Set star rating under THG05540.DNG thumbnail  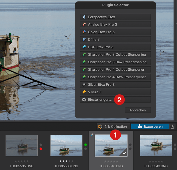click(x=111, y=161)
